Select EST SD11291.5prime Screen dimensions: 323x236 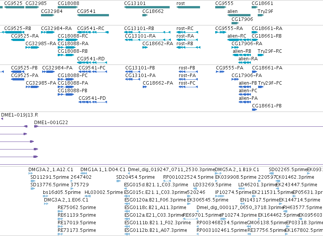(x=33, y=181)
